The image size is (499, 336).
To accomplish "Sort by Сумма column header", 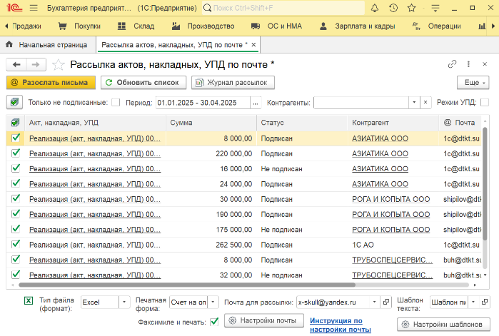I will click(x=211, y=123).
